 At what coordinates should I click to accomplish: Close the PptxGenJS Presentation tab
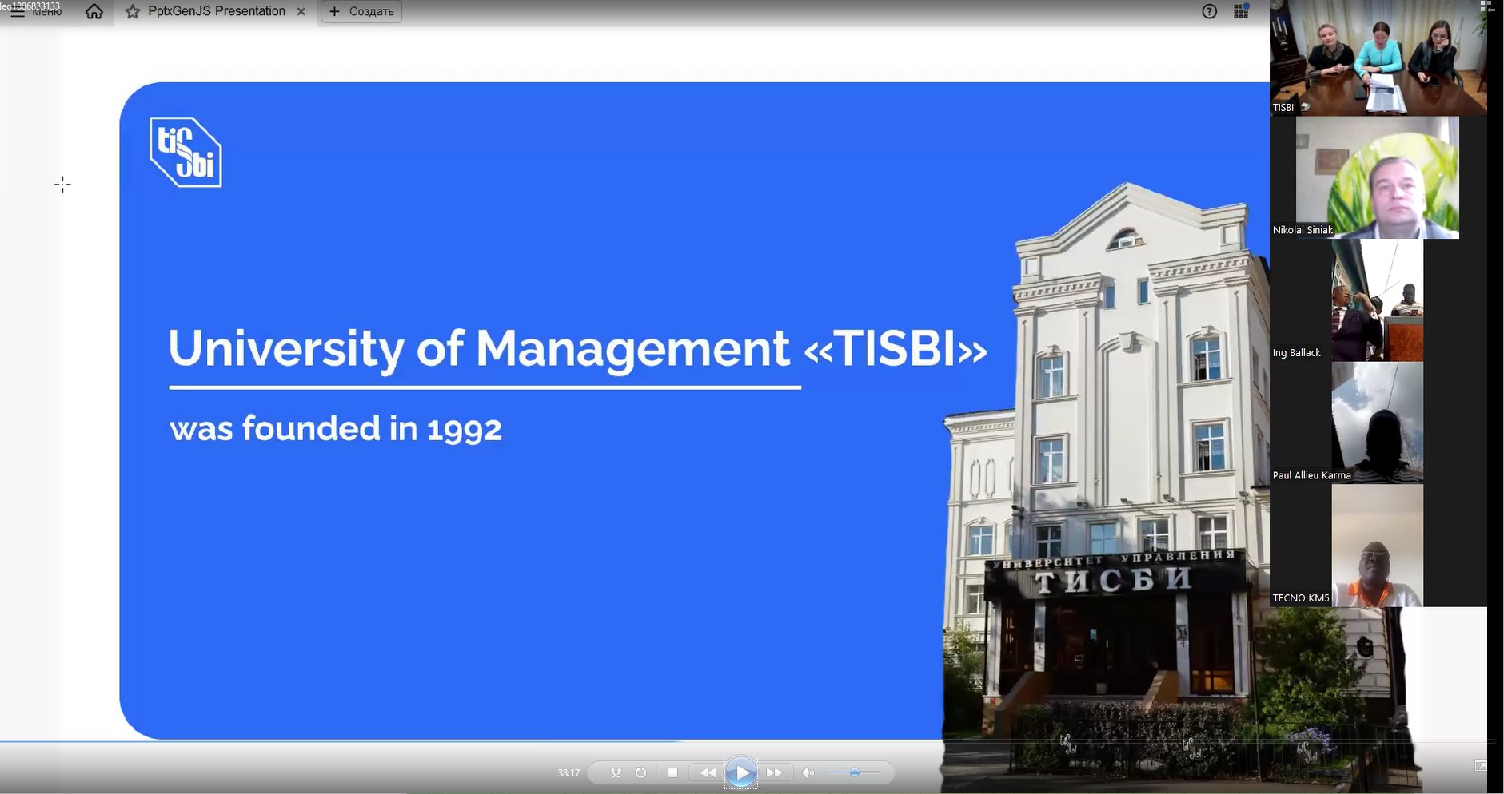click(x=301, y=11)
